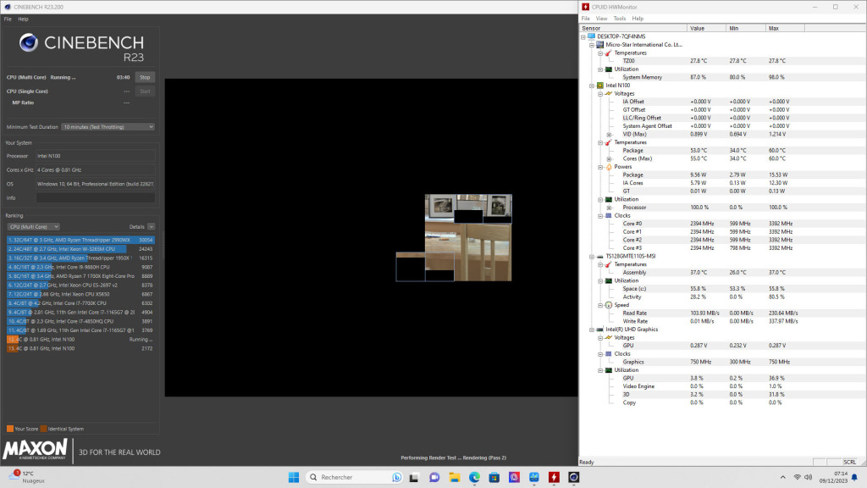This screenshot has height=488, width=867.
Task: Click the computer icon beside DESKTOP-7QF4NMS
Action: (x=591, y=36)
